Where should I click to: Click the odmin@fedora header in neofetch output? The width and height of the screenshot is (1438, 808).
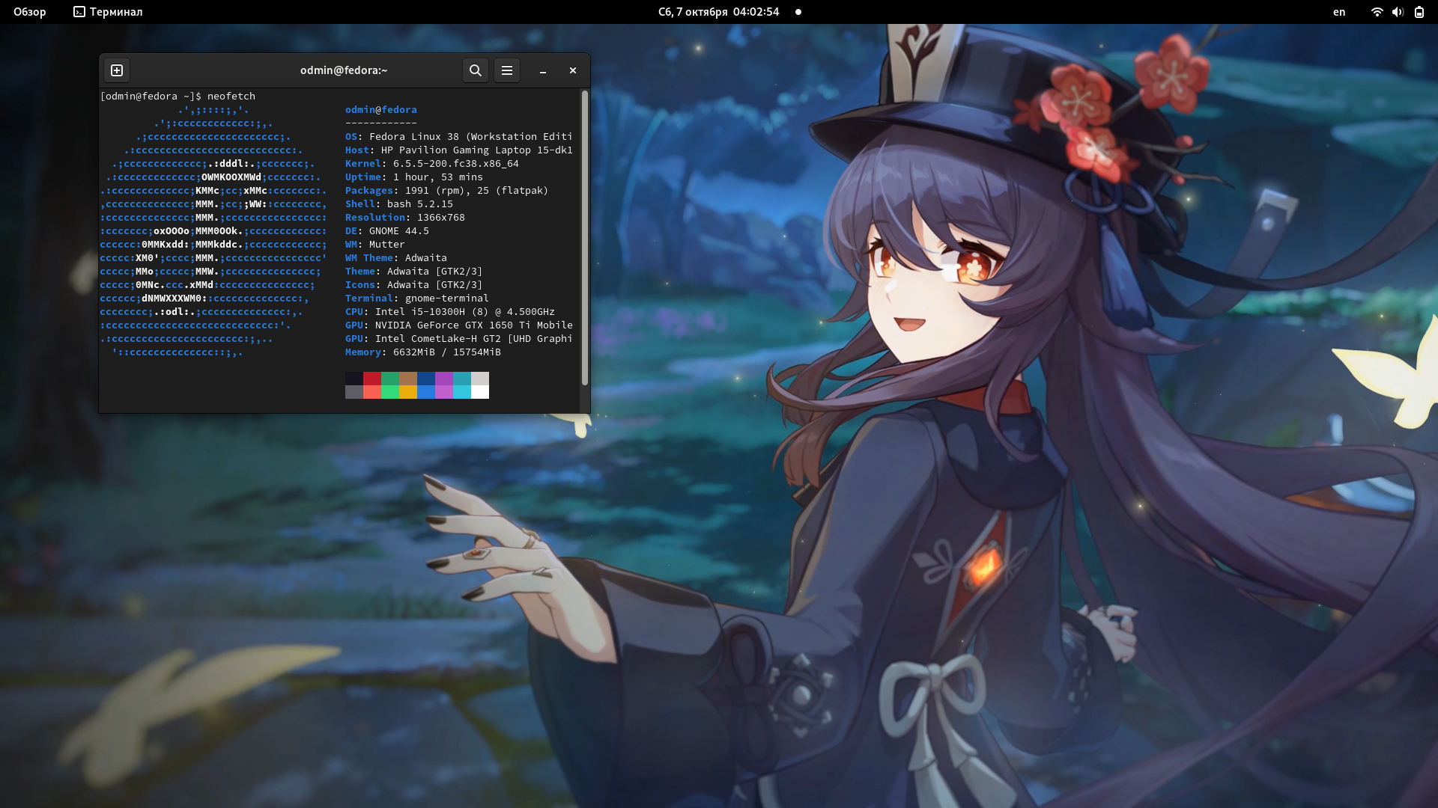(x=381, y=110)
